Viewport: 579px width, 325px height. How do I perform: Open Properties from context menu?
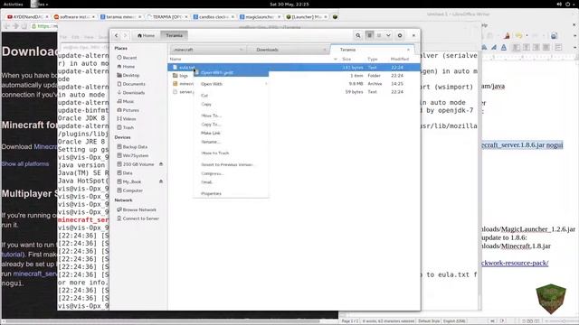click(x=232, y=193)
